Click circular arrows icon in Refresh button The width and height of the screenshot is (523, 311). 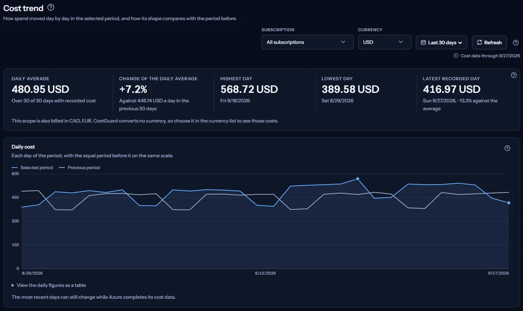pos(480,43)
